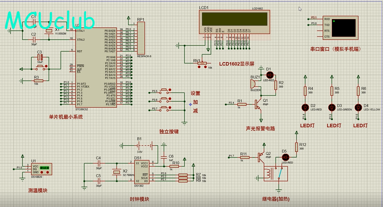Image resolution: width=383 pixels, height=207 pixels.
Task: Click capacitor C6 1nF
Action: point(164,157)
